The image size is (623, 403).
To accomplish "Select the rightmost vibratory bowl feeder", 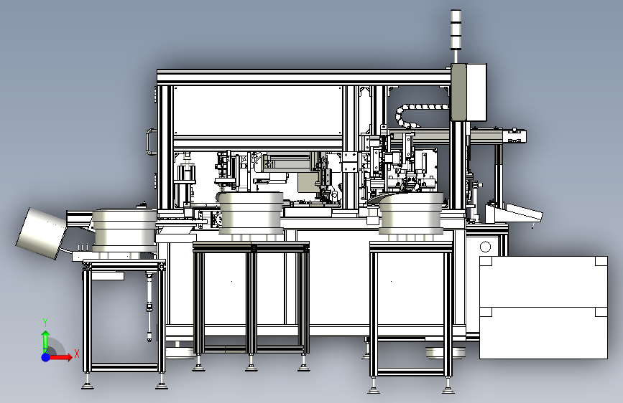I will (411, 214).
